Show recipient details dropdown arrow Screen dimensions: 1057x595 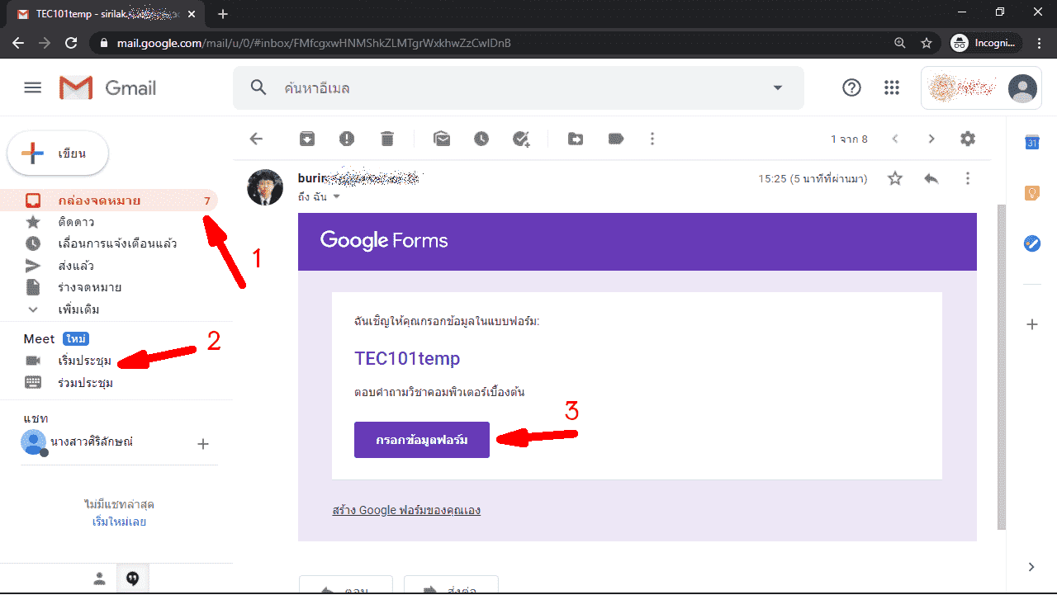pos(336,197)
